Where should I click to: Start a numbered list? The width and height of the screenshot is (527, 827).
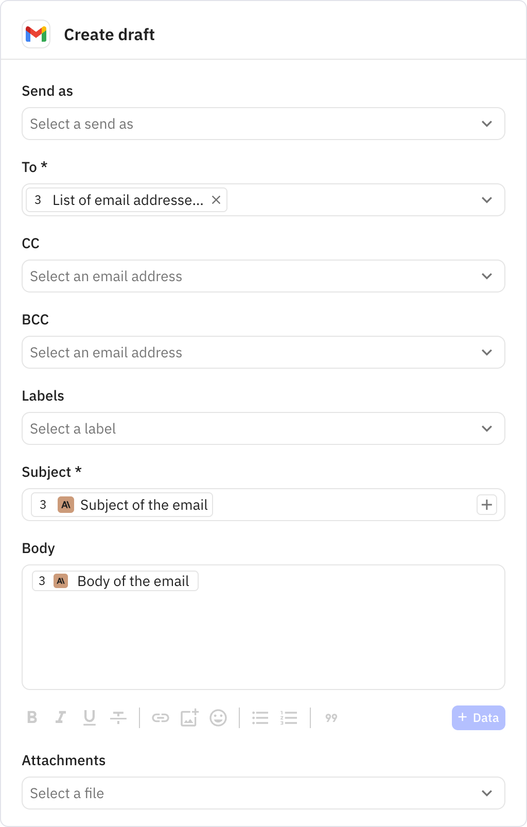(289, 717)
